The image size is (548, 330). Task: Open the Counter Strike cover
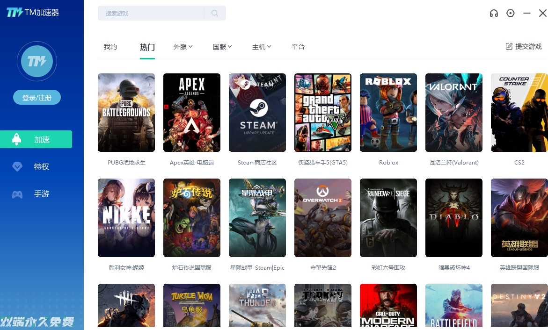519,113
